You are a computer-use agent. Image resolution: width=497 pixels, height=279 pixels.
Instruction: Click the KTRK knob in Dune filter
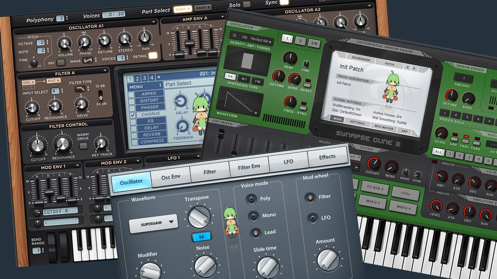pos(417,175)
